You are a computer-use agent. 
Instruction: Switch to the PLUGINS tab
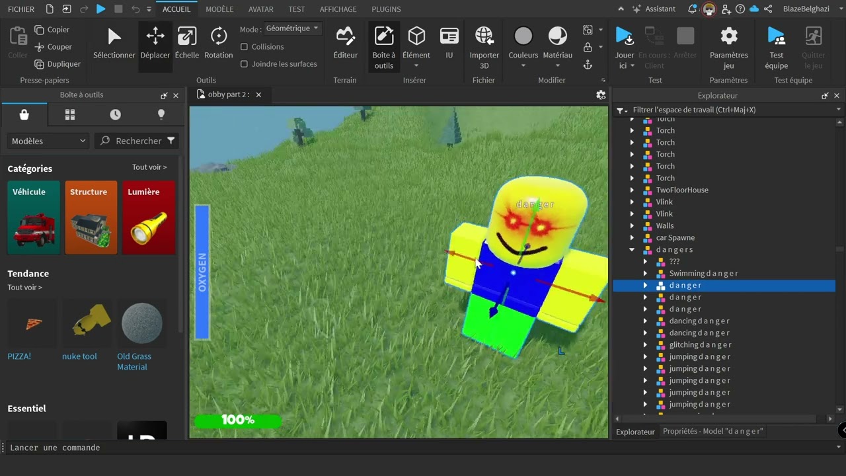(x=386, y=9)
